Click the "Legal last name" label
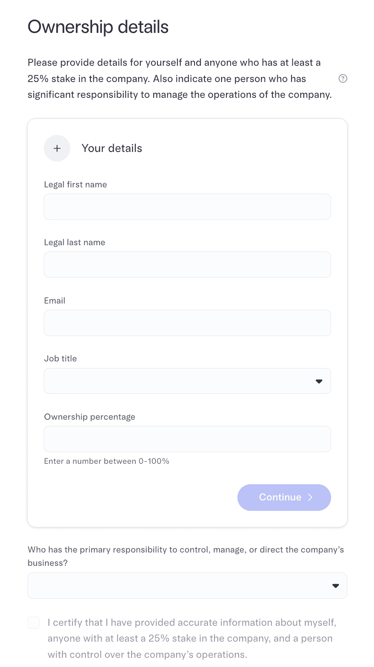This screenshot has height=667, width=374. click(x=75, y=242)
